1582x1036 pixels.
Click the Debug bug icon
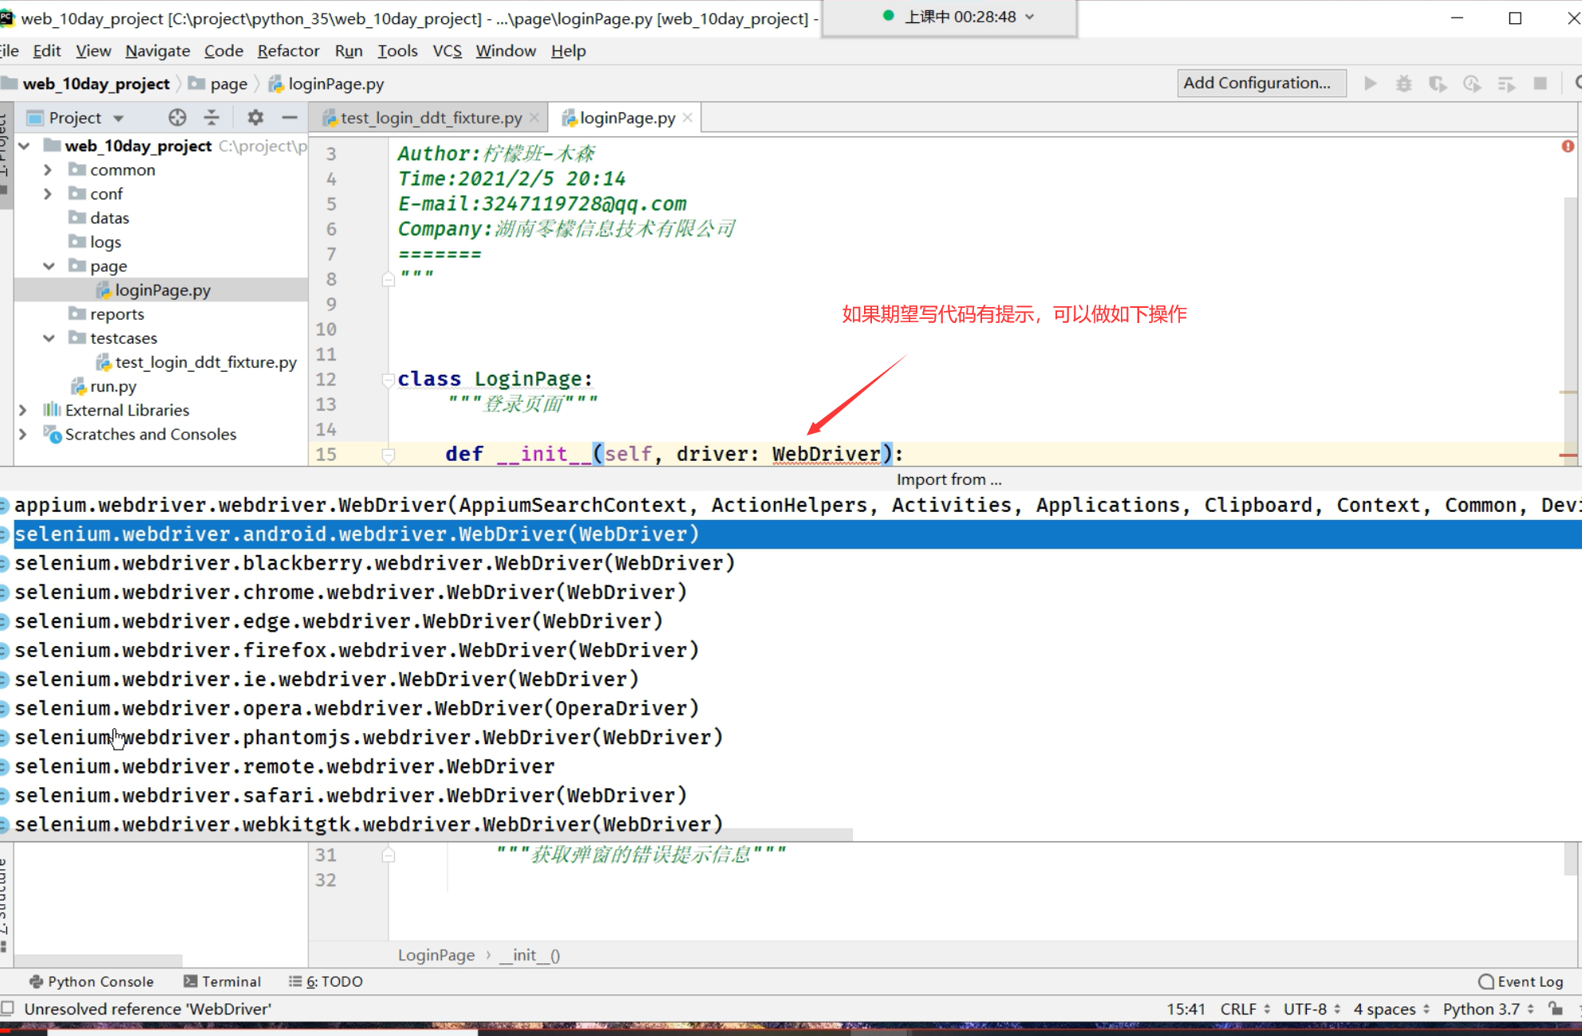click(x=1403, y=84)
